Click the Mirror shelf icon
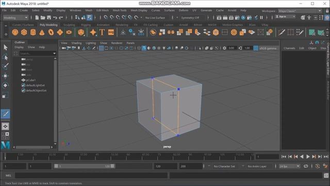 click(x=171, y=32)
